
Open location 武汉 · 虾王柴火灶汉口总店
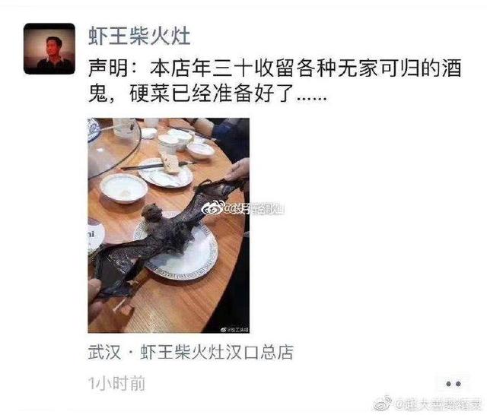[x=191, y=352]
